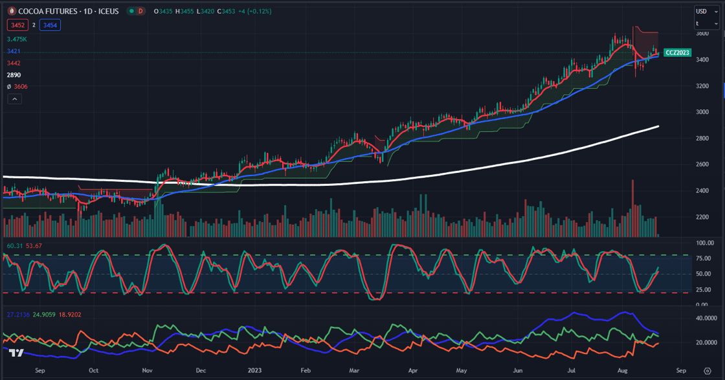
Task: Collapse the indicator legend with chevron
Action: pyautogui.click(x=14, y=99)
